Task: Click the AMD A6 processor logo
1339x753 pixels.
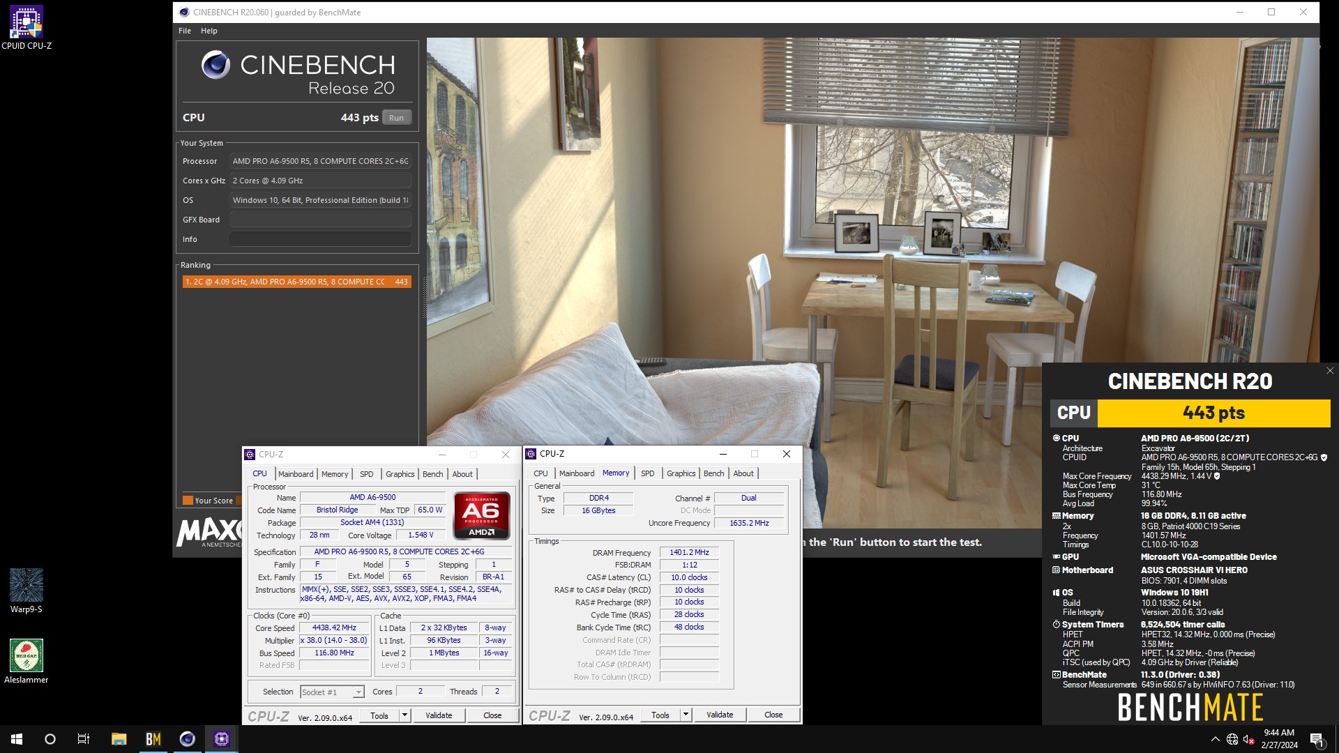Action: tap(481, 515)
